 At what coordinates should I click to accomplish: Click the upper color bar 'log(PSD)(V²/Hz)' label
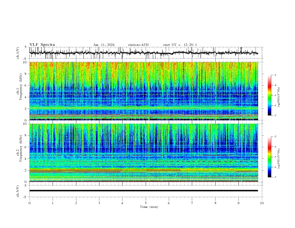[x=279, y=97]
